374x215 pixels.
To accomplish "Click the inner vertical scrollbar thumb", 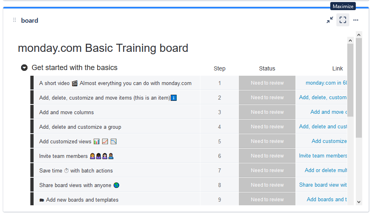I will pos(350,80).
